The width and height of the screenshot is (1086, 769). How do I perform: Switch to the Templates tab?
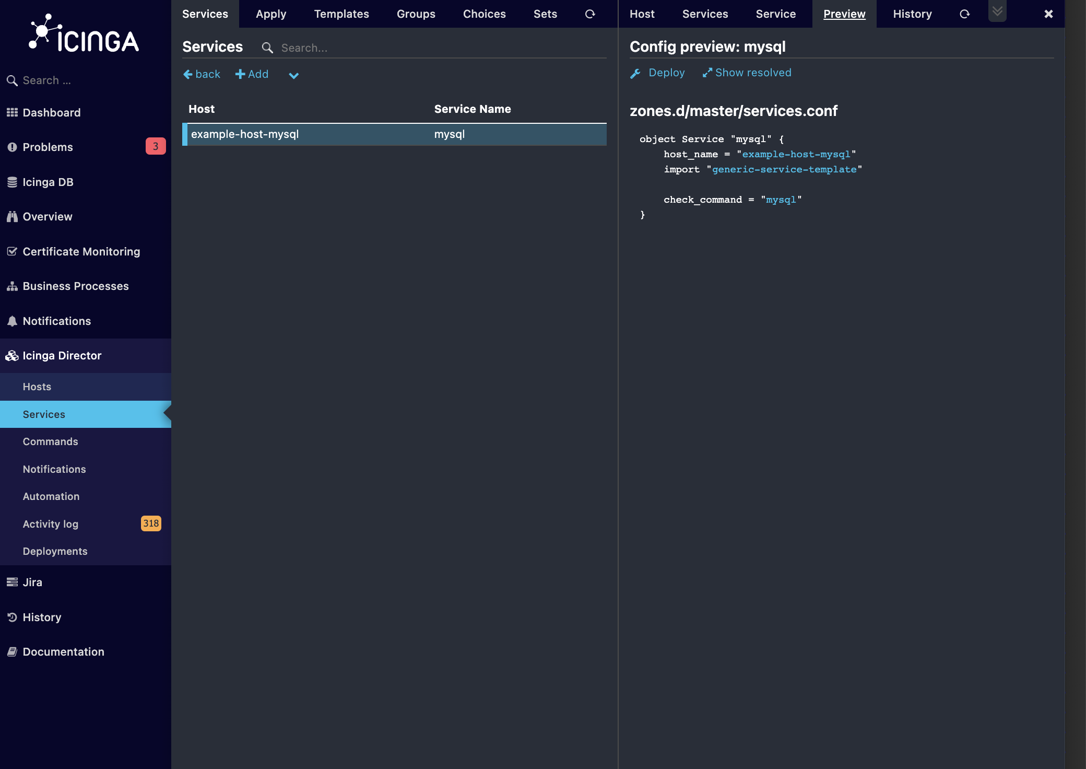341,14
